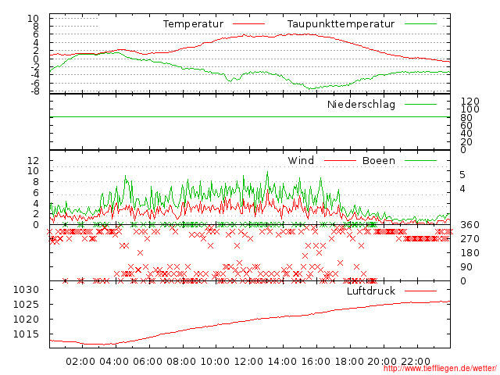Image resolution: width=500 pixels, height=375 pixels.
Task: Click the 20:00 time axis label
Action: (x=382, y=362)
